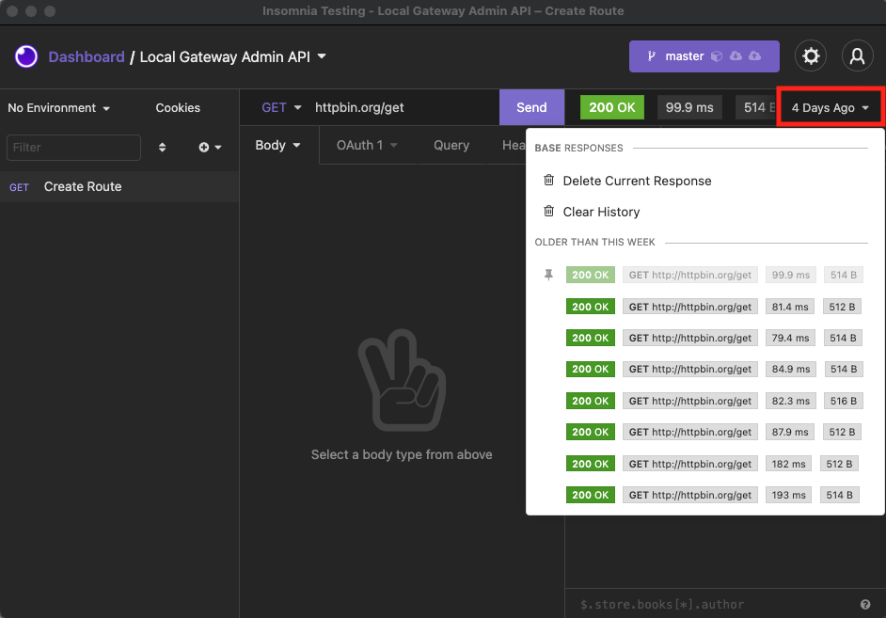The height and width of the screenshot is (618, 886).
Task: Go to Dashboard link
Action: pos(87,57)
